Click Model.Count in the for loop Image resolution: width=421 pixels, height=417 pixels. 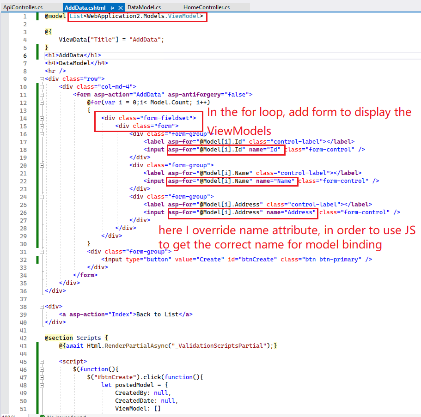click(x=170, y=102)
